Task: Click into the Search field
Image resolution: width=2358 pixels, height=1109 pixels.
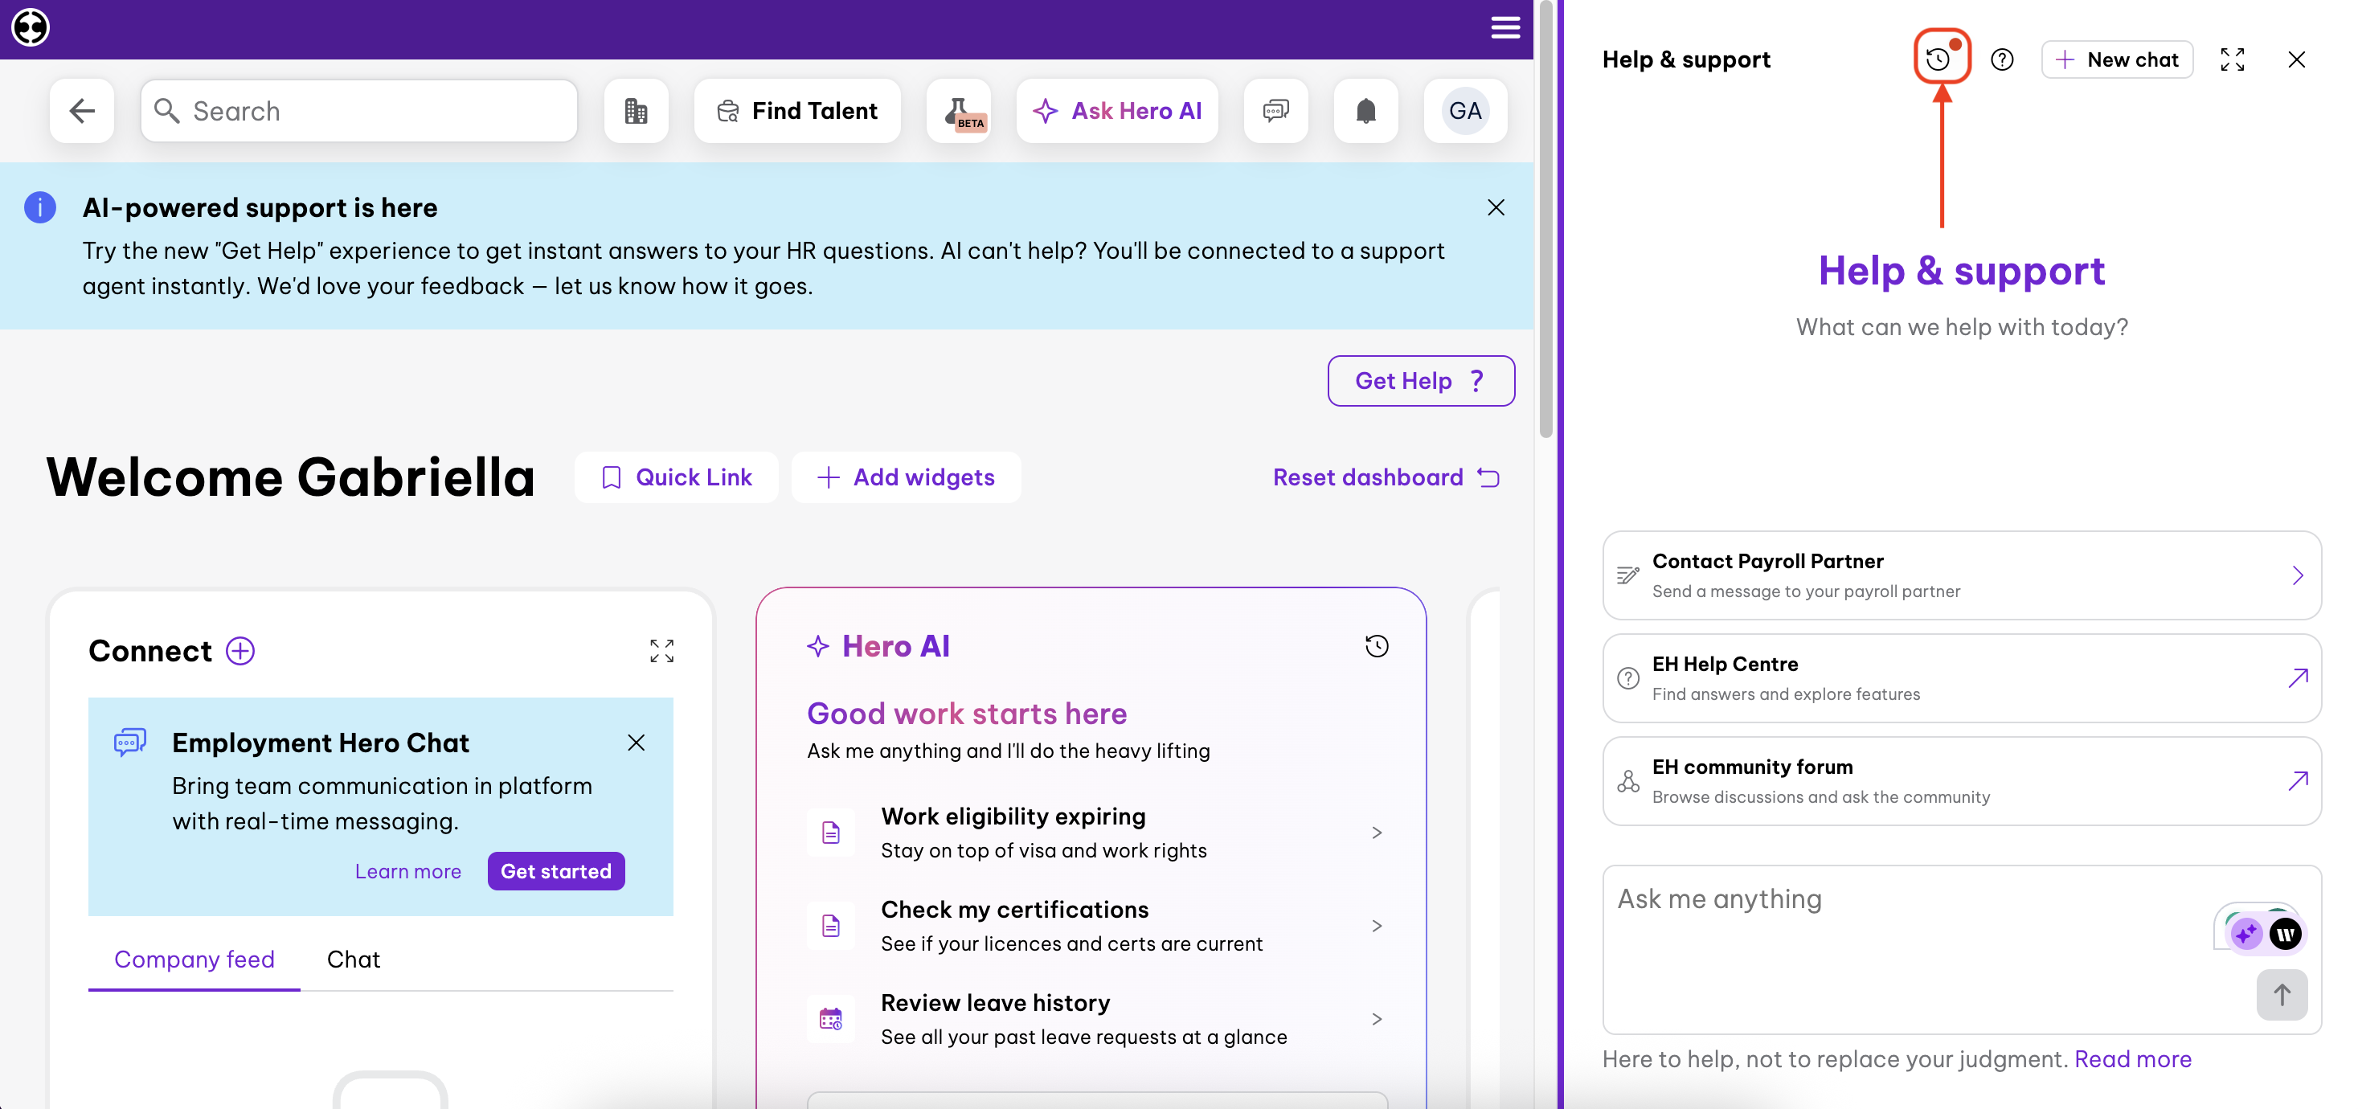Action: pyautogui.click(x=358, y=111)
